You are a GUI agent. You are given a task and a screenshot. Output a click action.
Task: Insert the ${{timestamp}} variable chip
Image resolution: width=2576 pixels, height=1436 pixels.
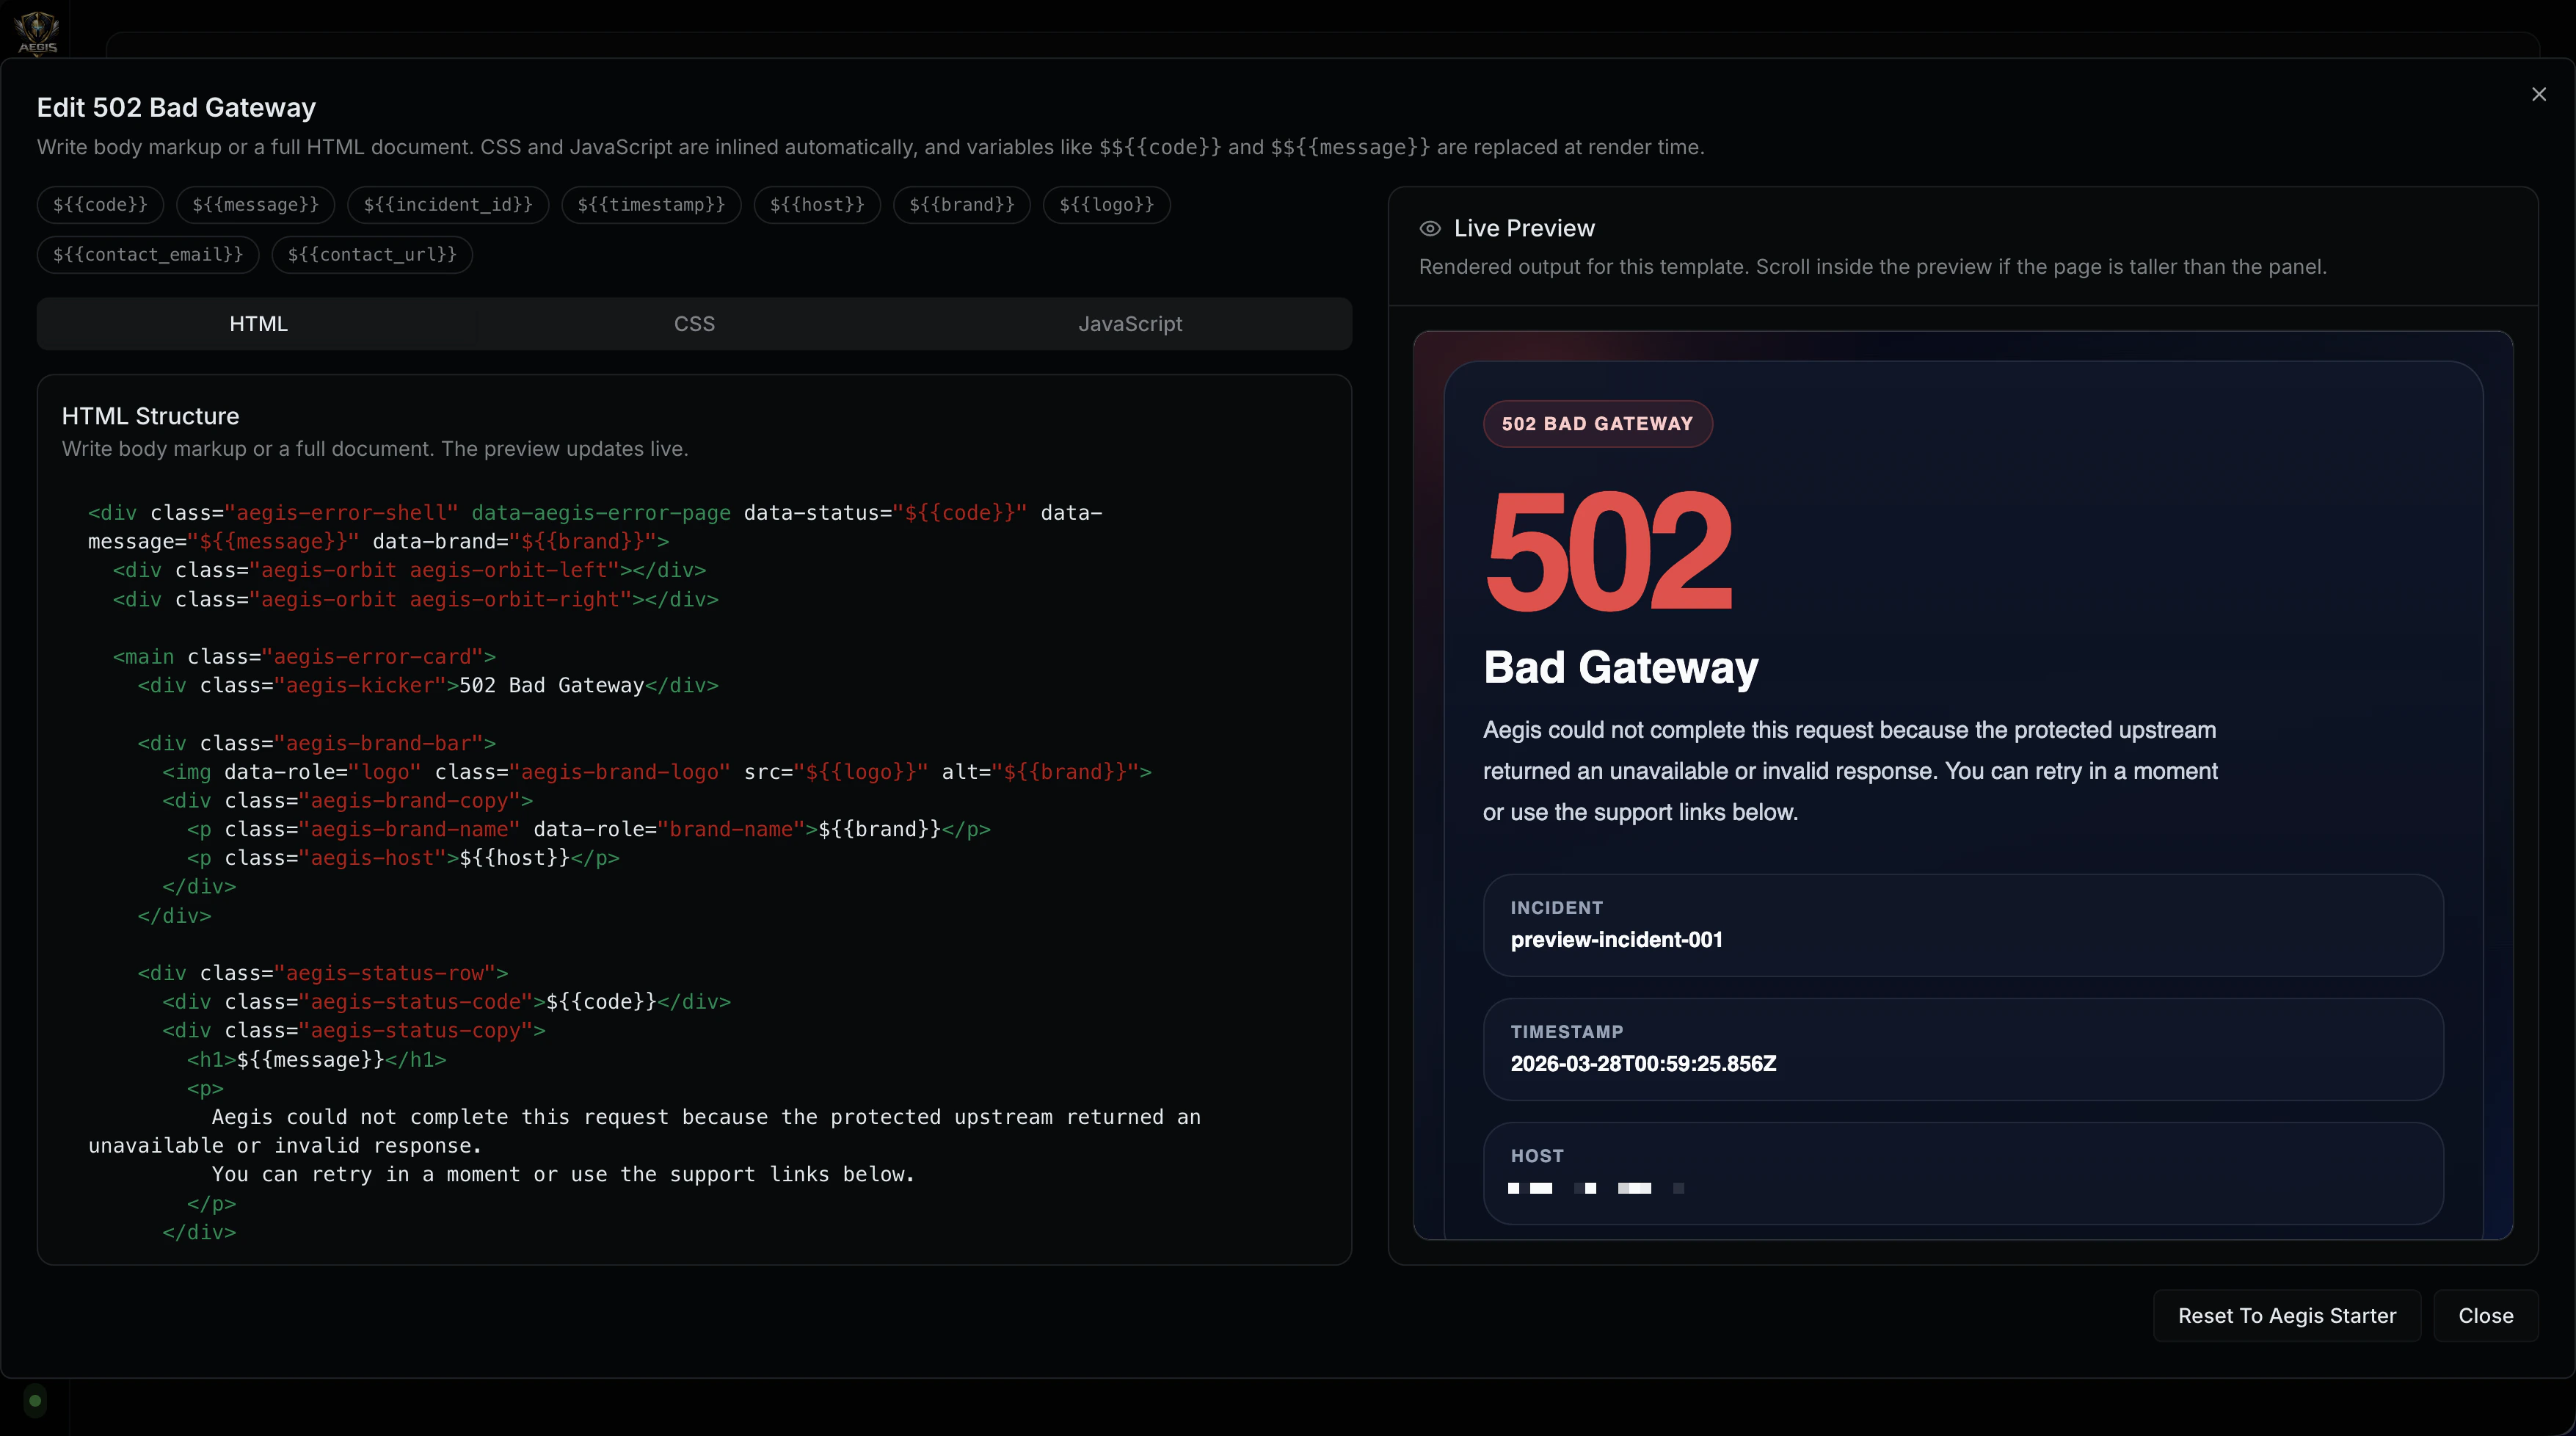coord(650,205)
